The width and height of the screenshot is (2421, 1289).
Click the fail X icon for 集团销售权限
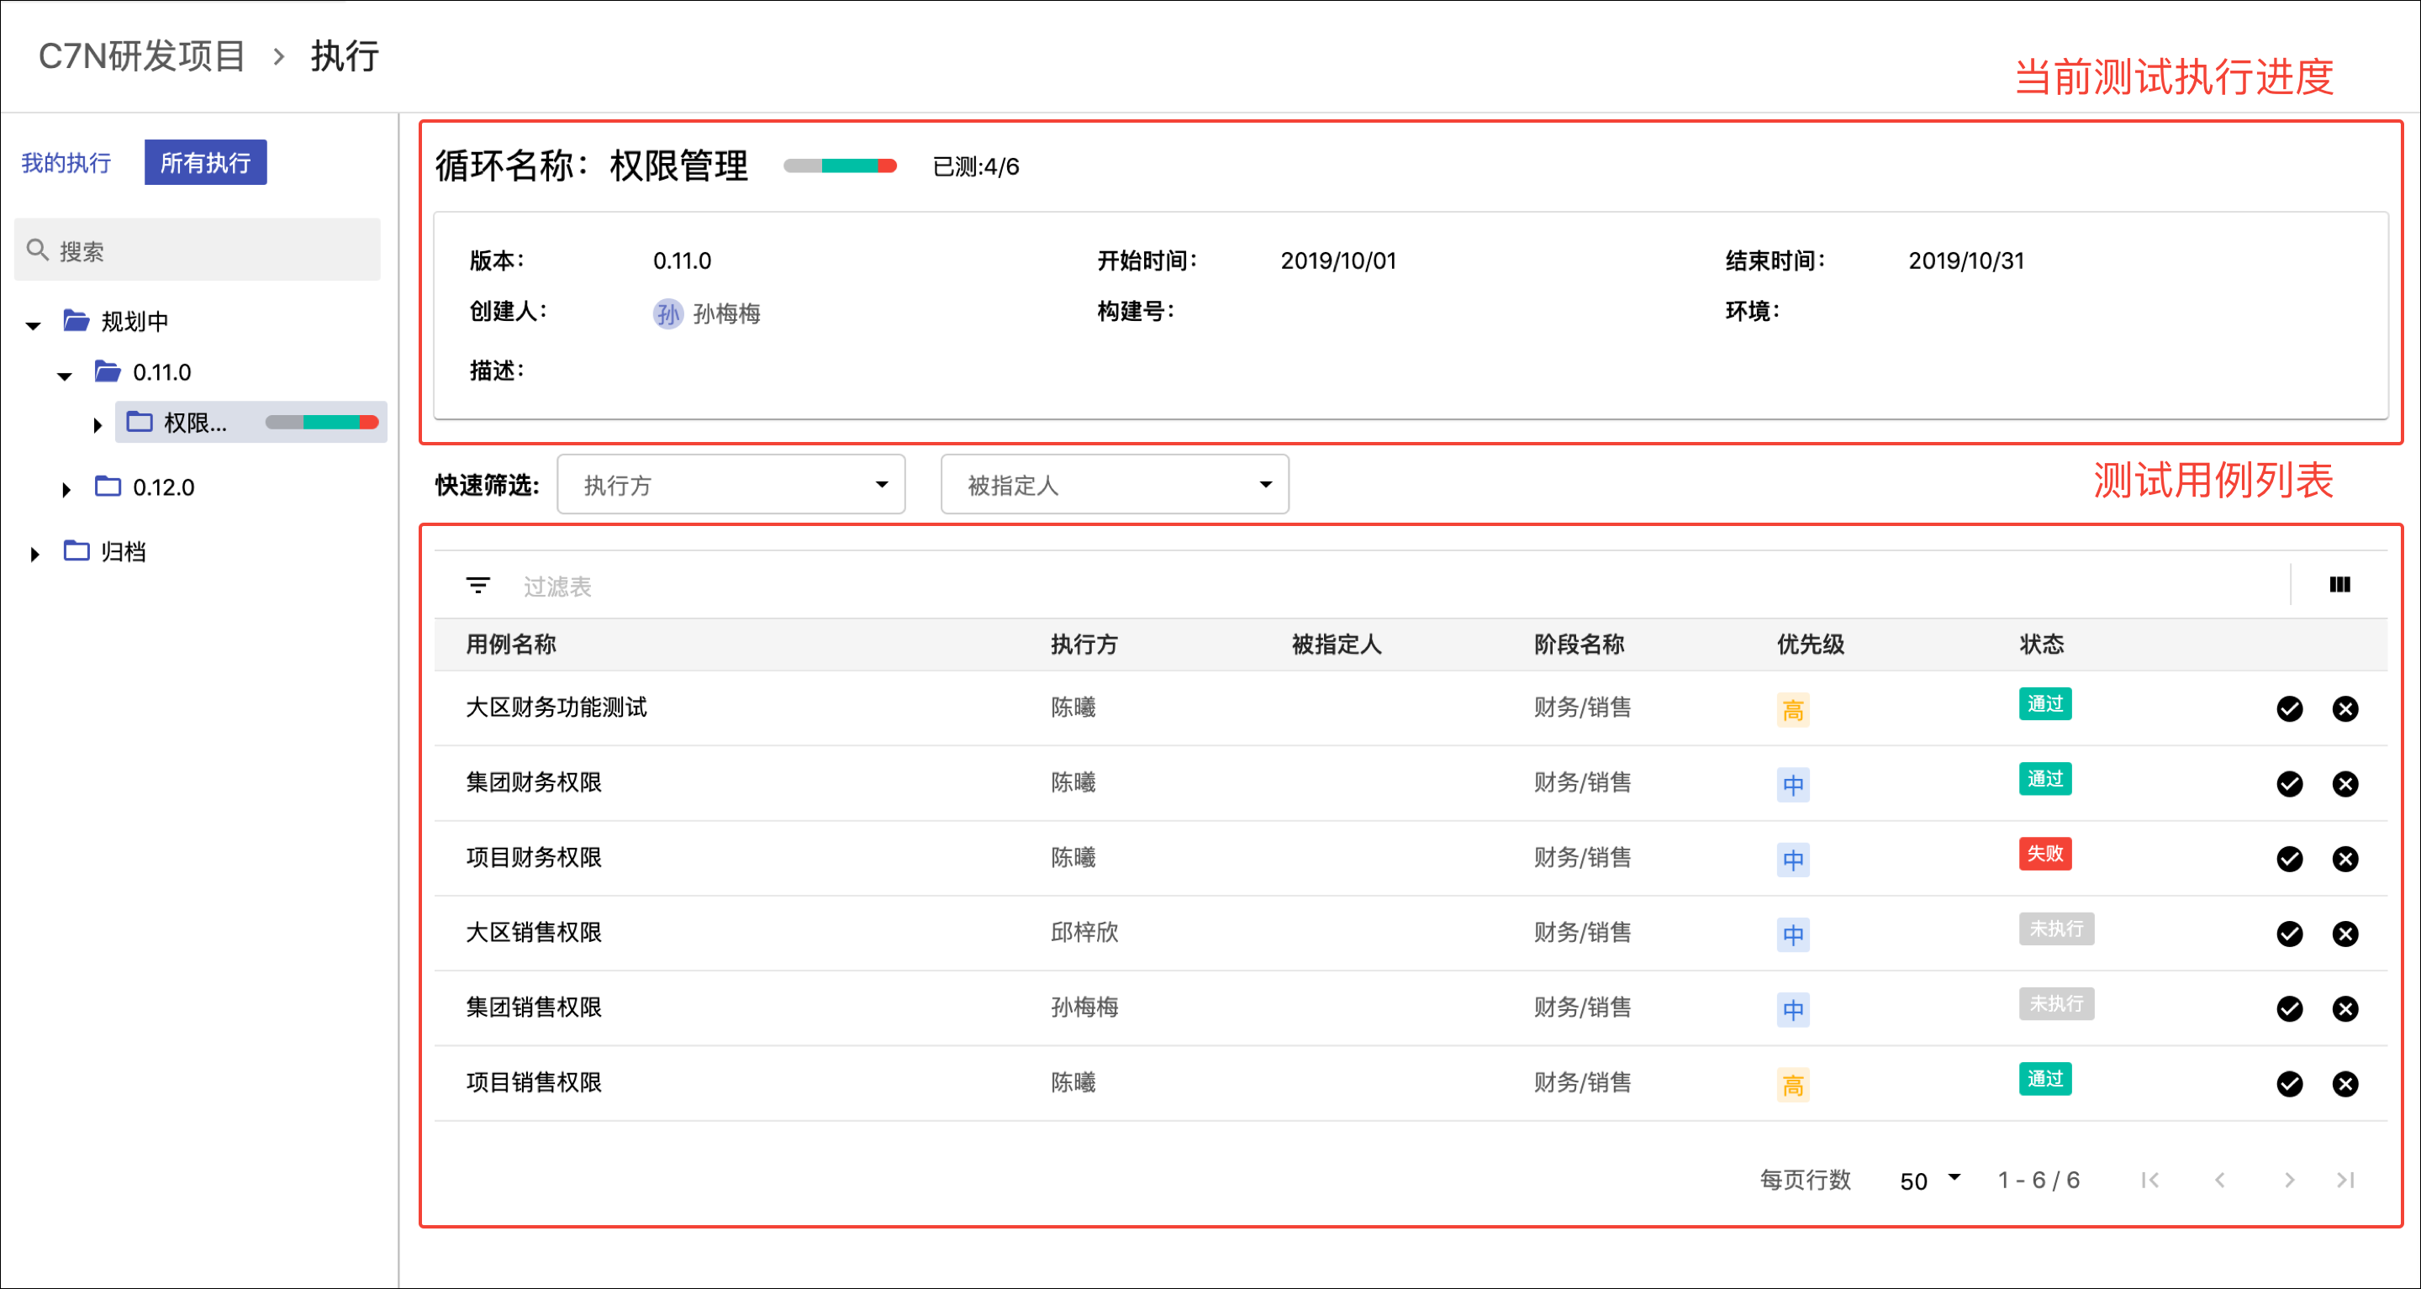[2345, 1009]
